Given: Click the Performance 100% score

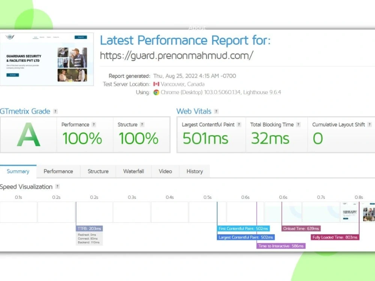Looking at the screenshot, I should tap(82, 139).
